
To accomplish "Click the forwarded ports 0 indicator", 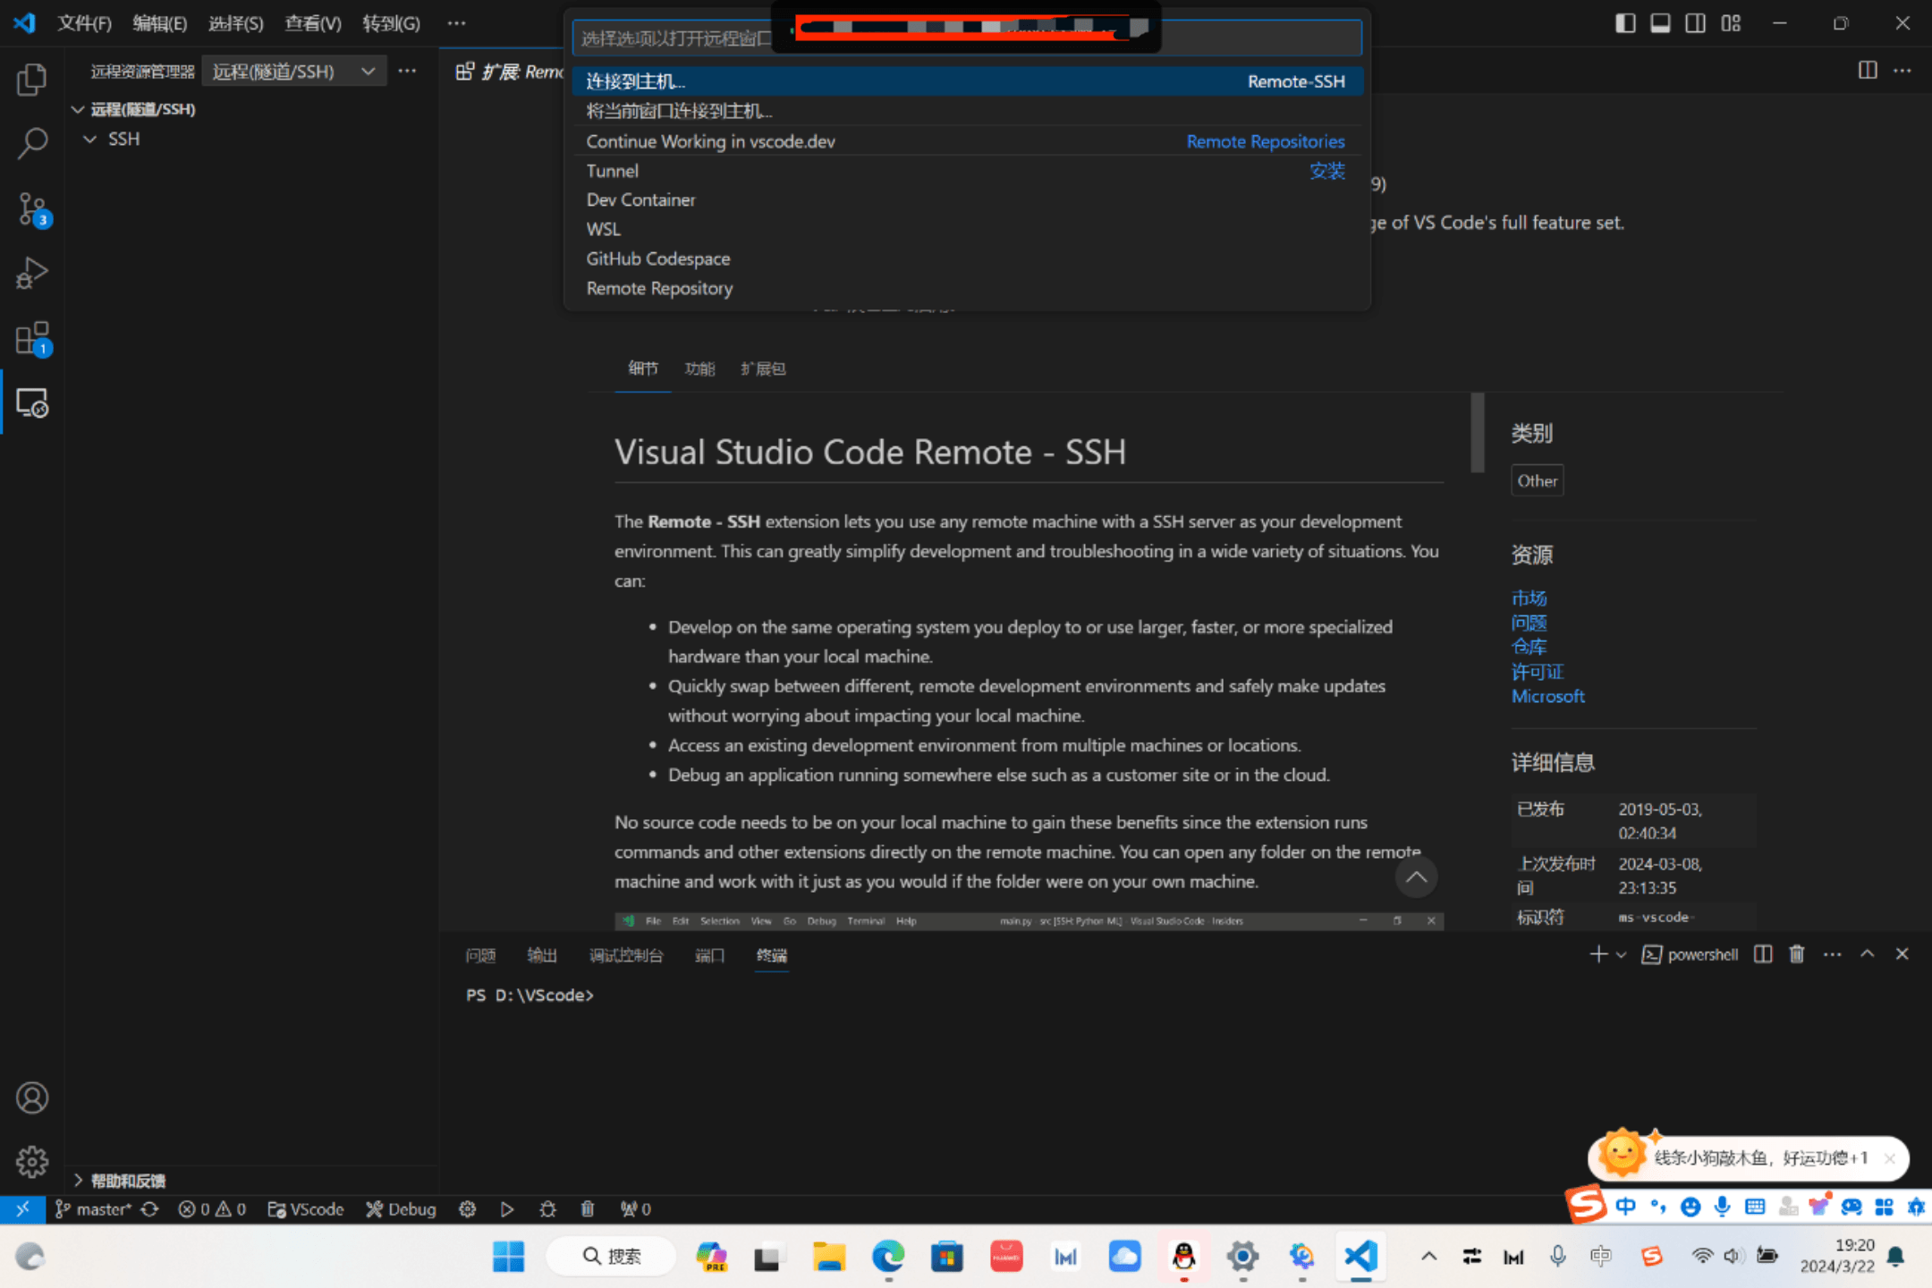I will pyautogui.click(x=636, y=1209).
